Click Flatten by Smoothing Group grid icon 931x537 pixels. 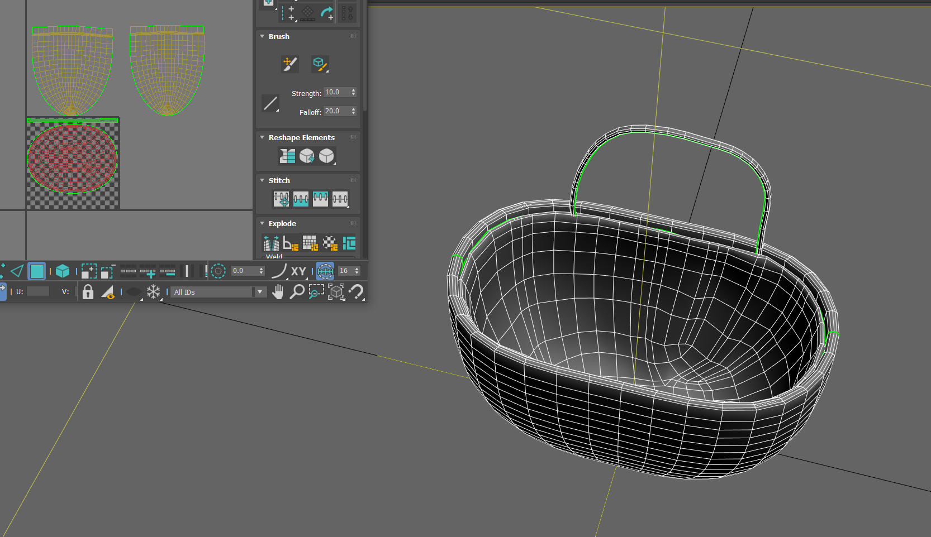[310, 243]
